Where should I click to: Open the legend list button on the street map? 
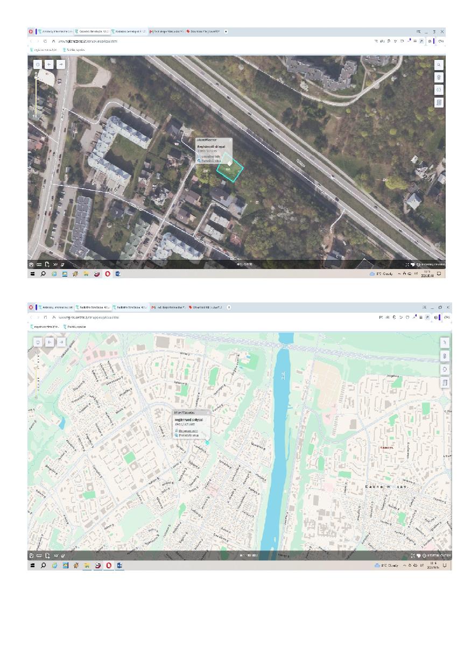coord(445,382)
